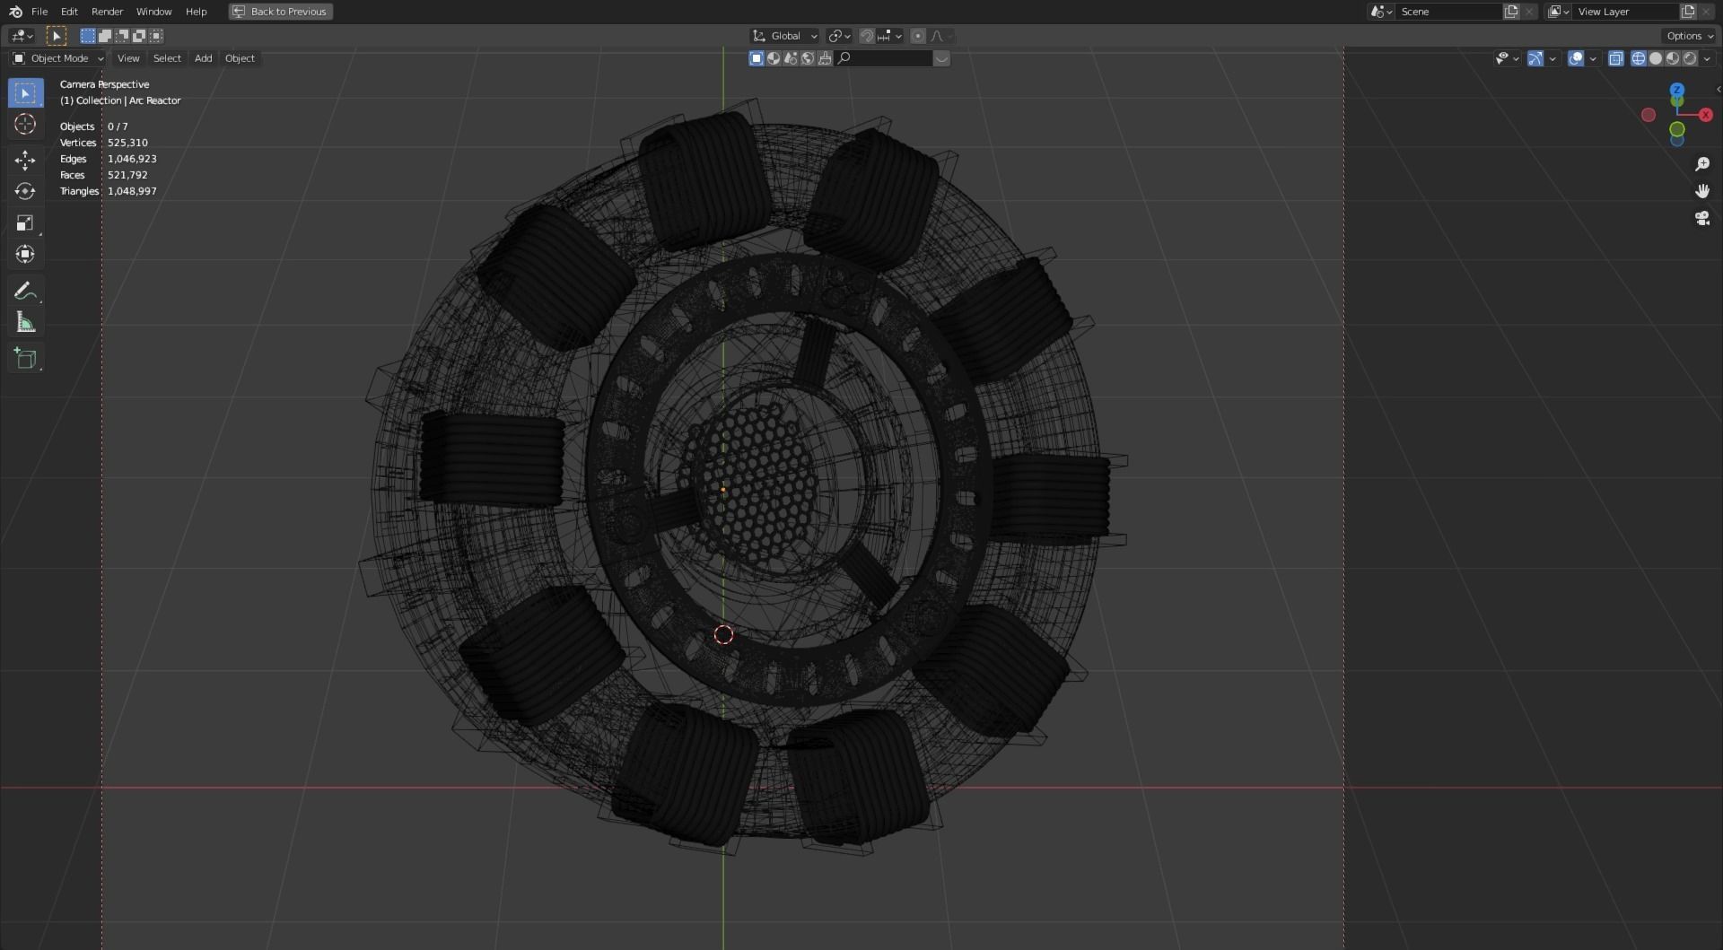Switch to Wireframe viewport shading
The image size is (1723, 950).
point(1639,58)
